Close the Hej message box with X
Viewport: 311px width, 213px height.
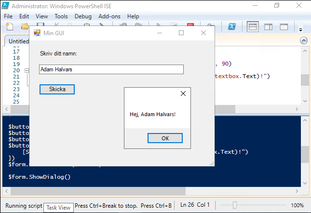183,94
